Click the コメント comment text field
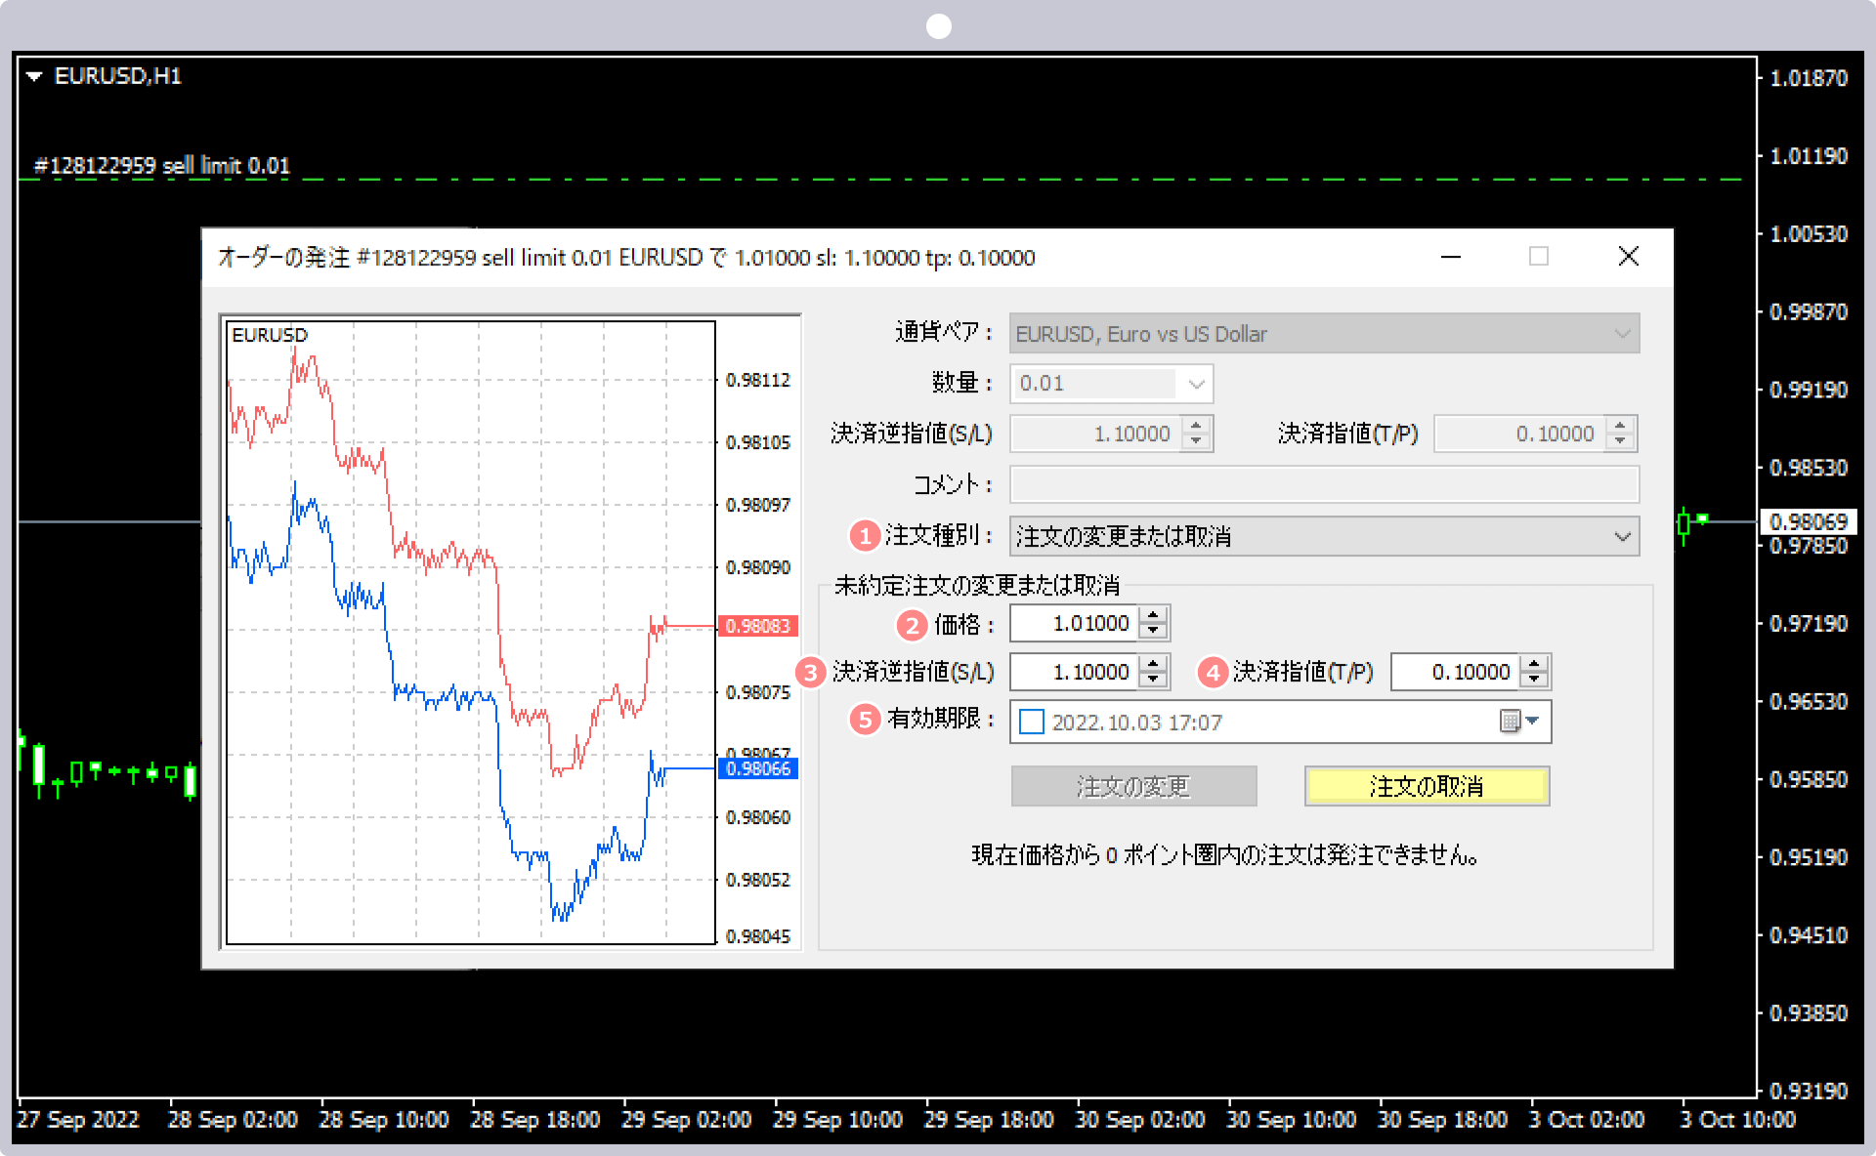The height and width of the screenshot is (1156, 1876). 1324,484
